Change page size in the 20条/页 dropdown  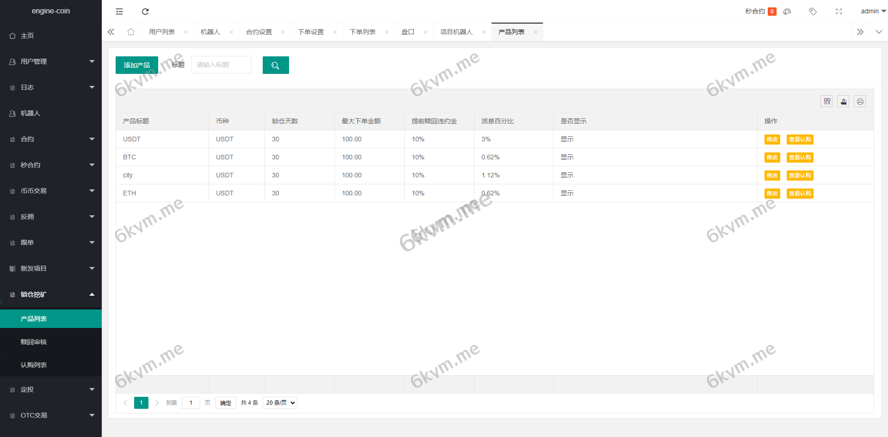(279, 402)
